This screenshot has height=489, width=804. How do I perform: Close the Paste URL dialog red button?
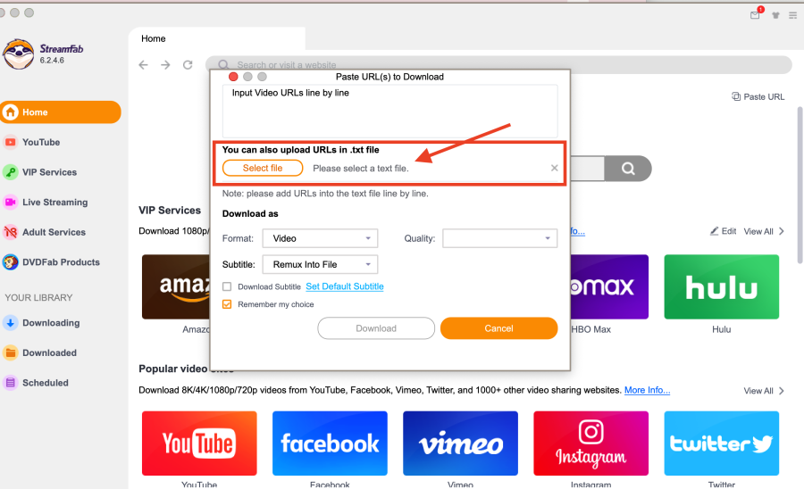tap(233, 77)
